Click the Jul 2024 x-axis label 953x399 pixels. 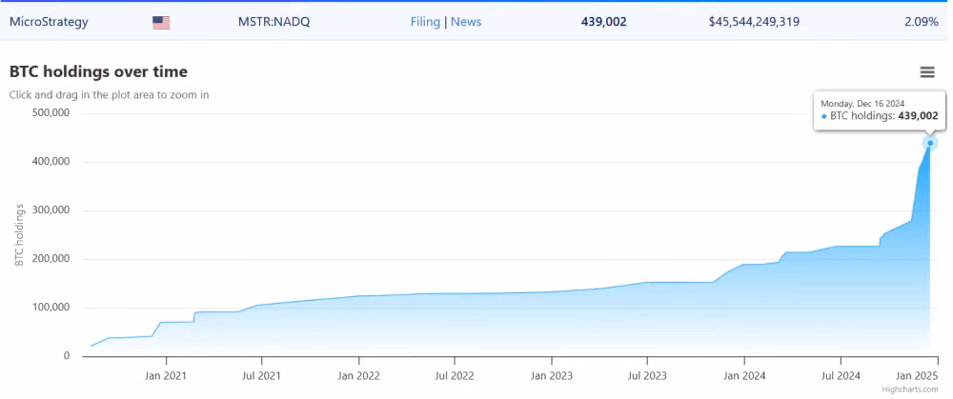[x=840, y=376]
